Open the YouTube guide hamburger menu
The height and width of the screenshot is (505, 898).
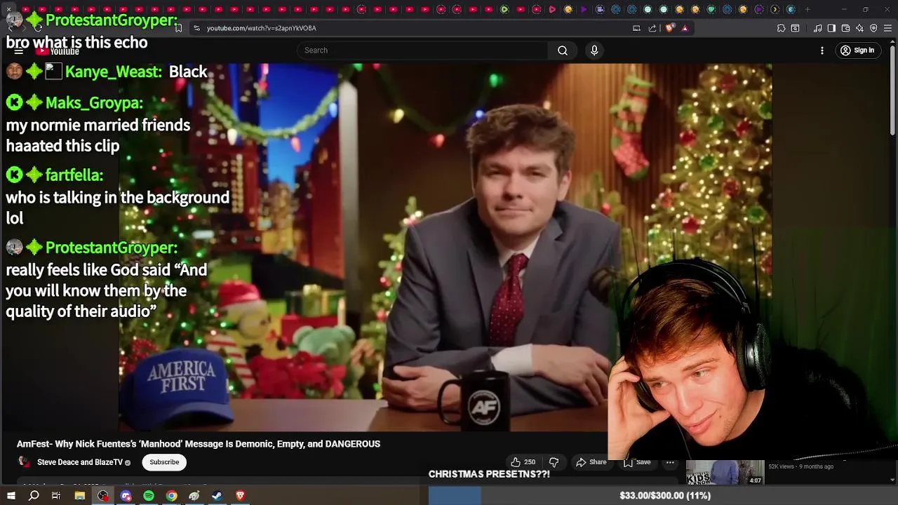tap(19, 51)
